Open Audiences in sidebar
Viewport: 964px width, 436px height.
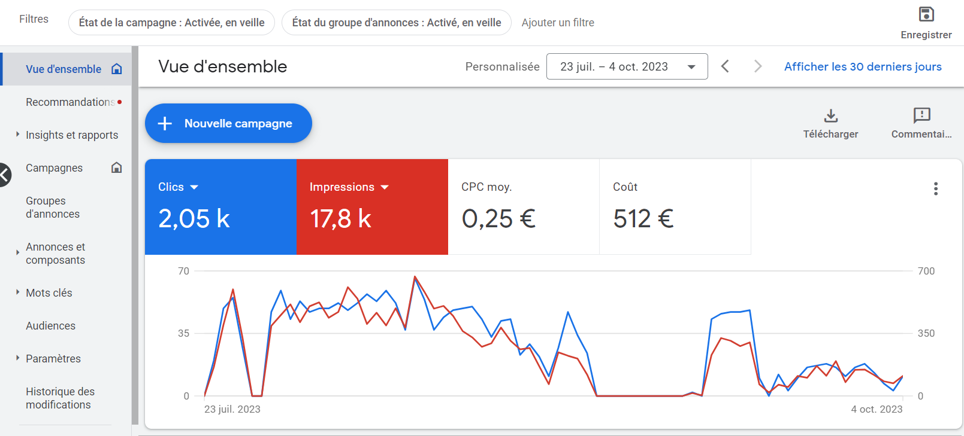50,326
